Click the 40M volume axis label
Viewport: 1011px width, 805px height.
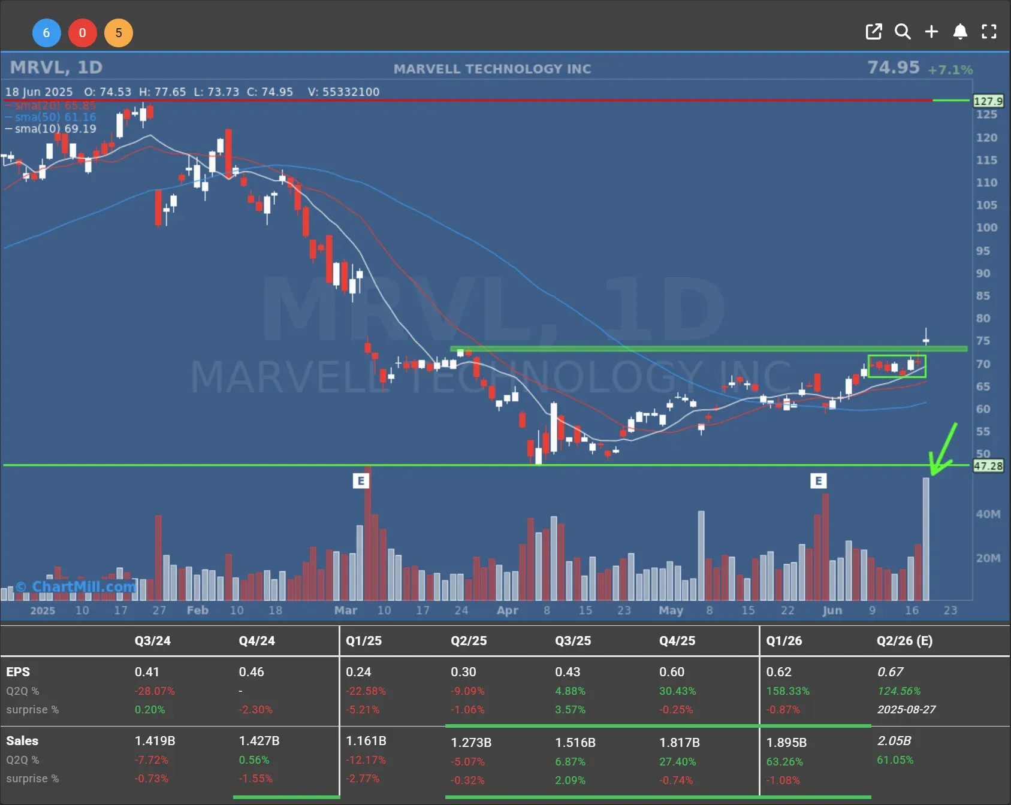coord(988,515)
